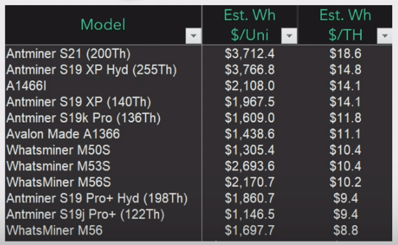Click the Antminer S19k Pro (136Th) cell

click(104, 118)
